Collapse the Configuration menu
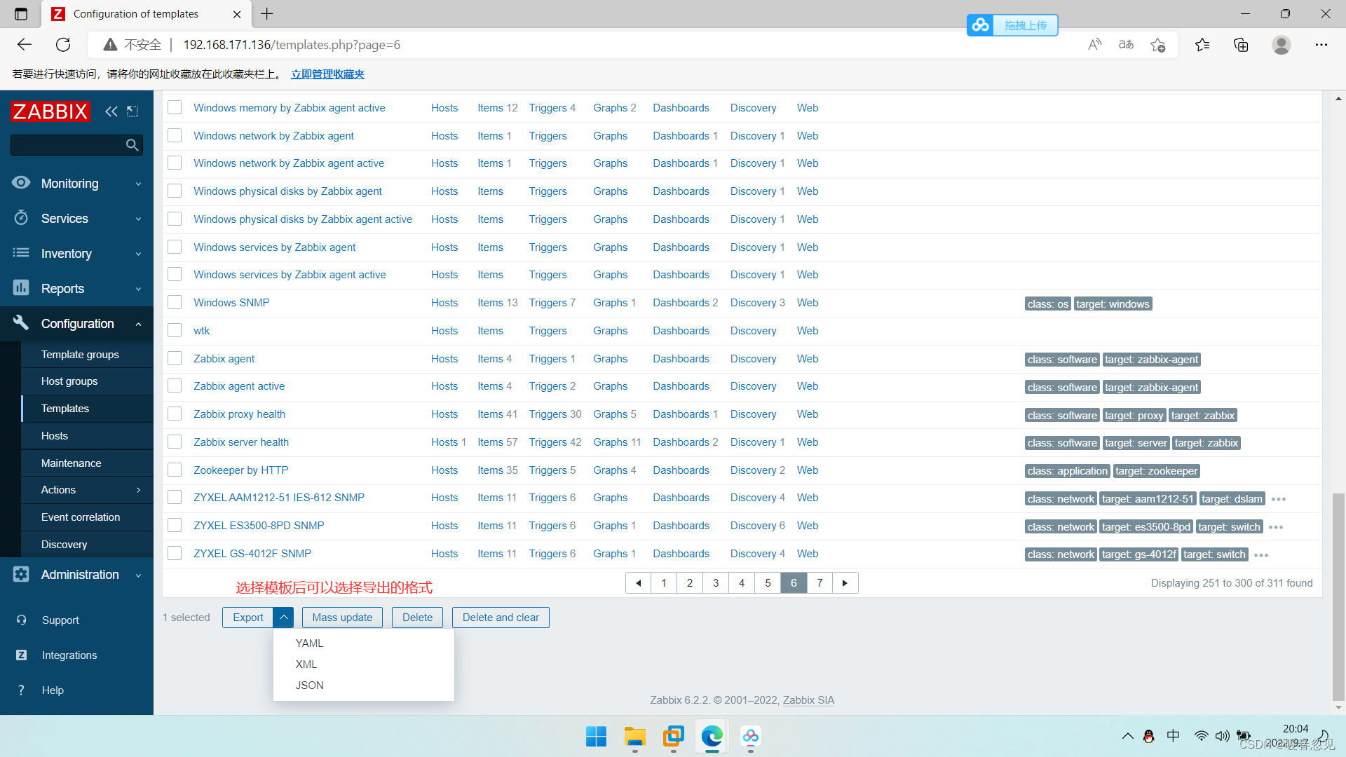 138,324
